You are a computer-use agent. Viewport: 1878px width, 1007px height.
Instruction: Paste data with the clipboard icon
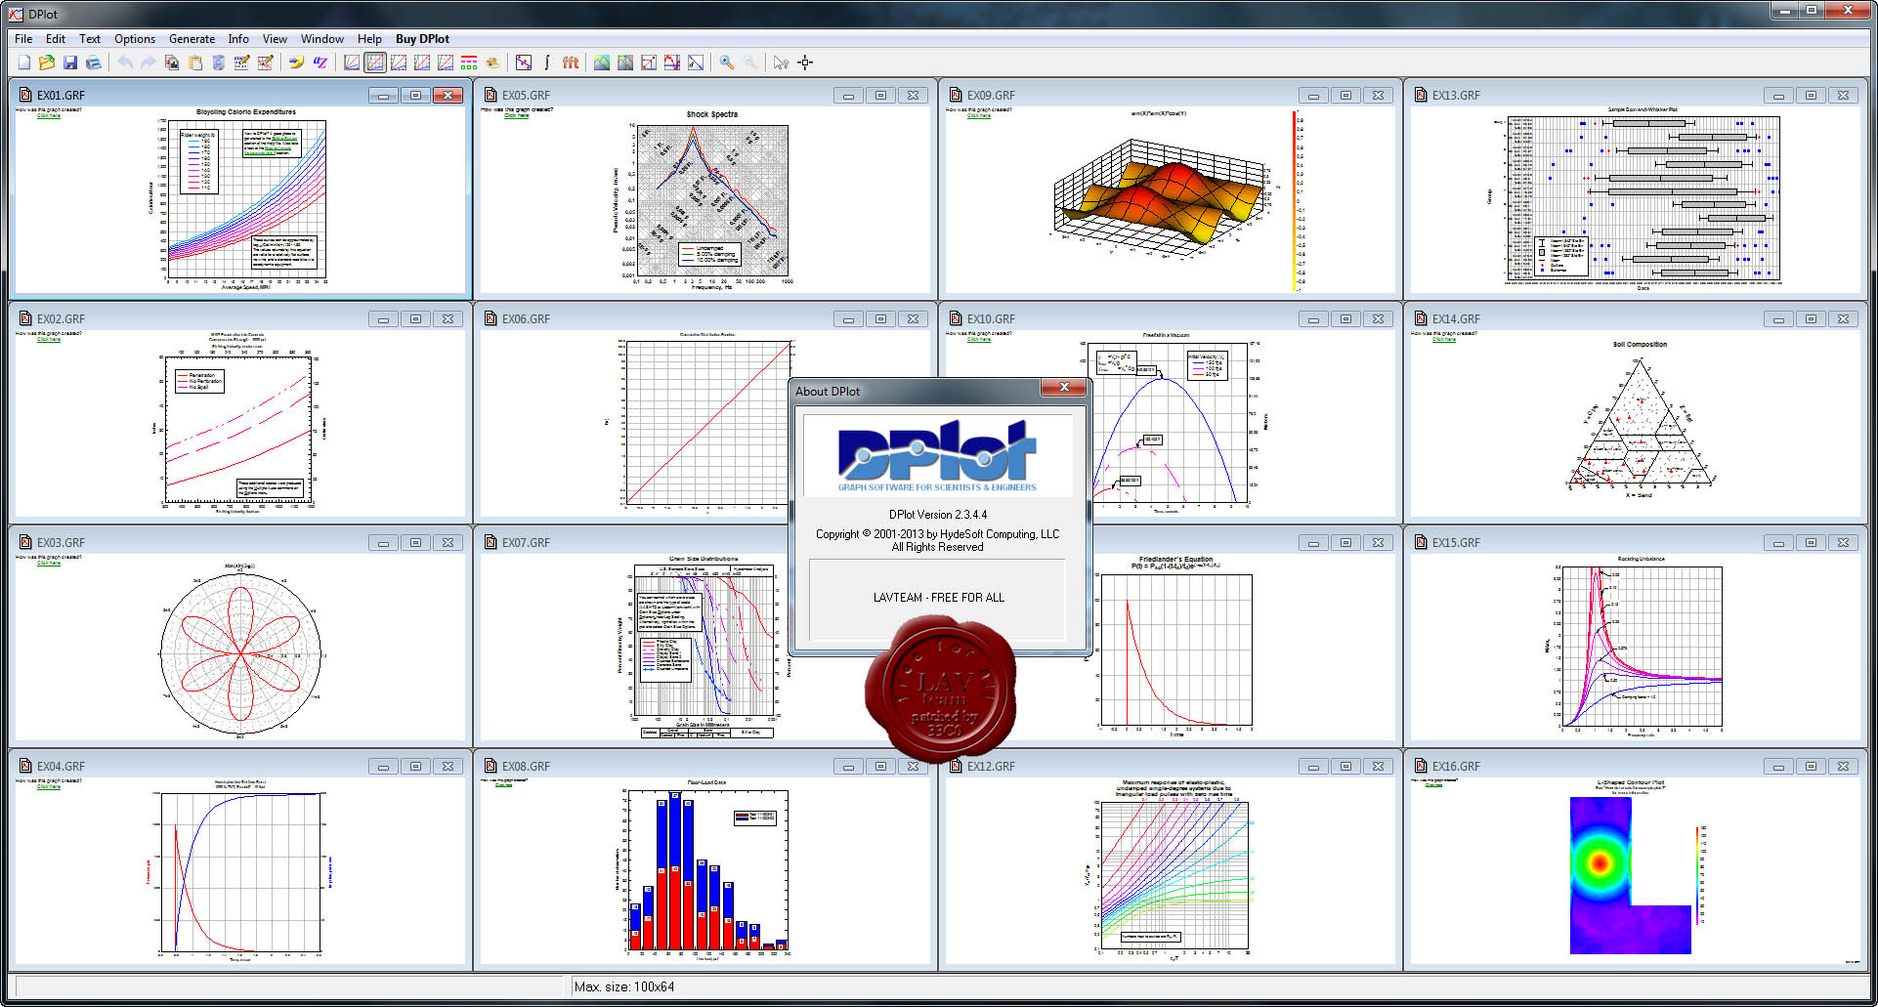(195, 63)
